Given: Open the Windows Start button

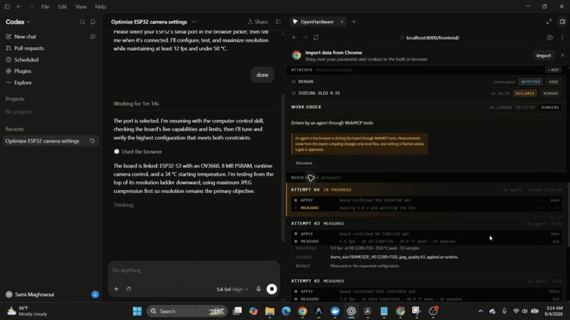Looking at the screenshot, I should tap(137, 312).
